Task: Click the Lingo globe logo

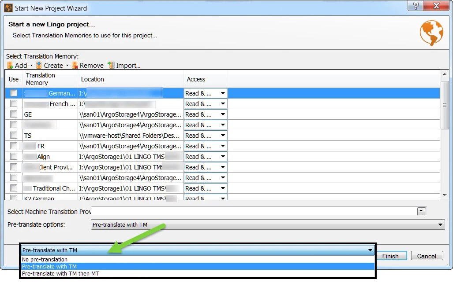Action: [431, 33]
